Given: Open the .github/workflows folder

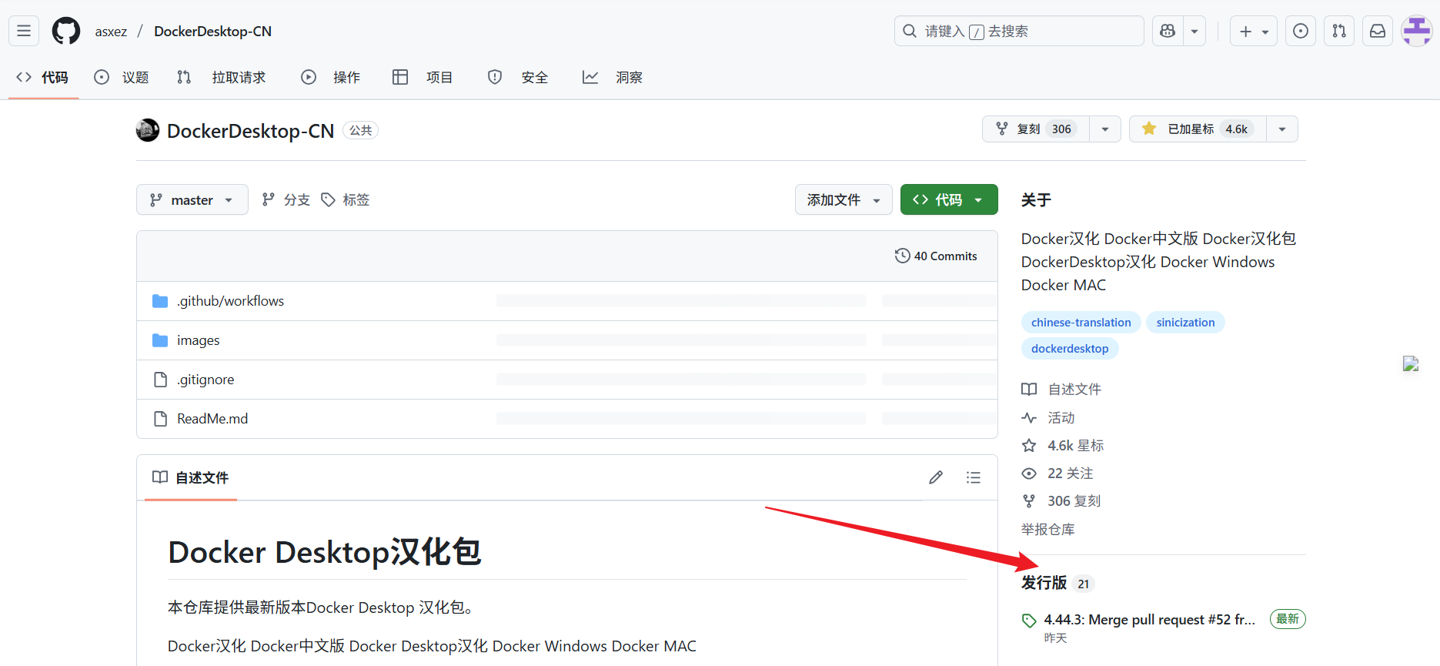Looking at the screenshot, I should click(x=230, y=301).
